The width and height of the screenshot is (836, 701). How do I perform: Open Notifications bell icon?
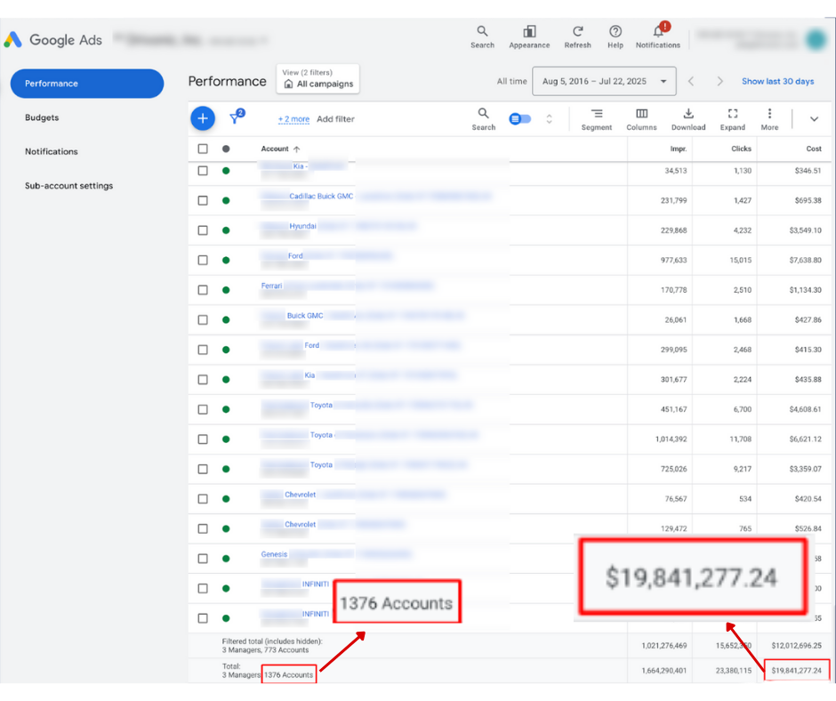658,32
